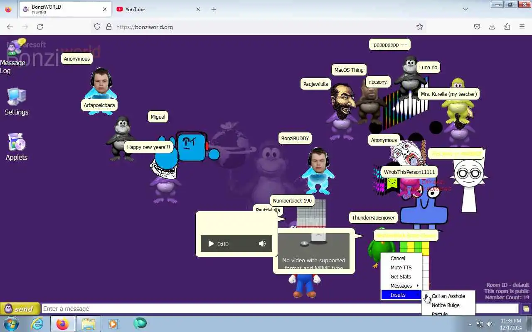The height and width of the screenshot is (332, 532).
Task: Click the WhoisThisPerson11111 name label
Action: [x=409, y=172]
